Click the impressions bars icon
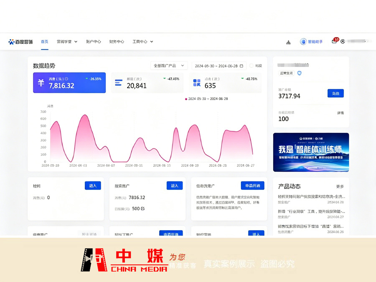The image size is (376, 282). (119, 83)
